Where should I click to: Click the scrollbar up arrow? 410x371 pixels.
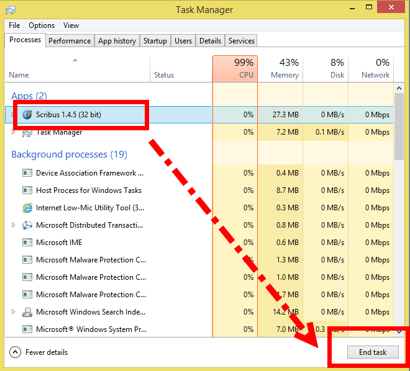(x=399, y=88)
